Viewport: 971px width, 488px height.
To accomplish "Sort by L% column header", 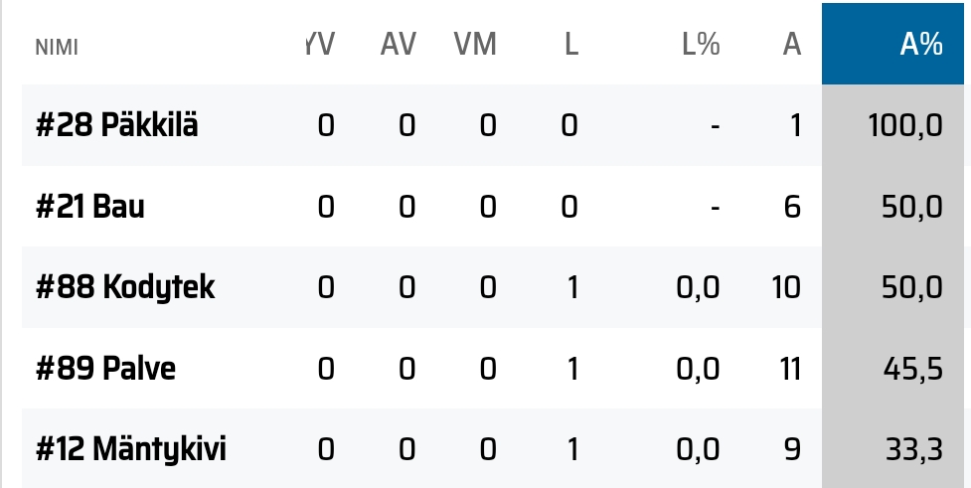I will tap(701, 45).
